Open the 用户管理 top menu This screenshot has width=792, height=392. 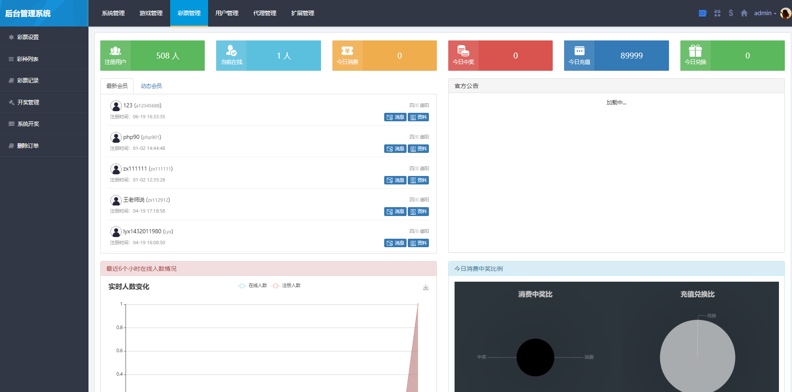(227, 13)
